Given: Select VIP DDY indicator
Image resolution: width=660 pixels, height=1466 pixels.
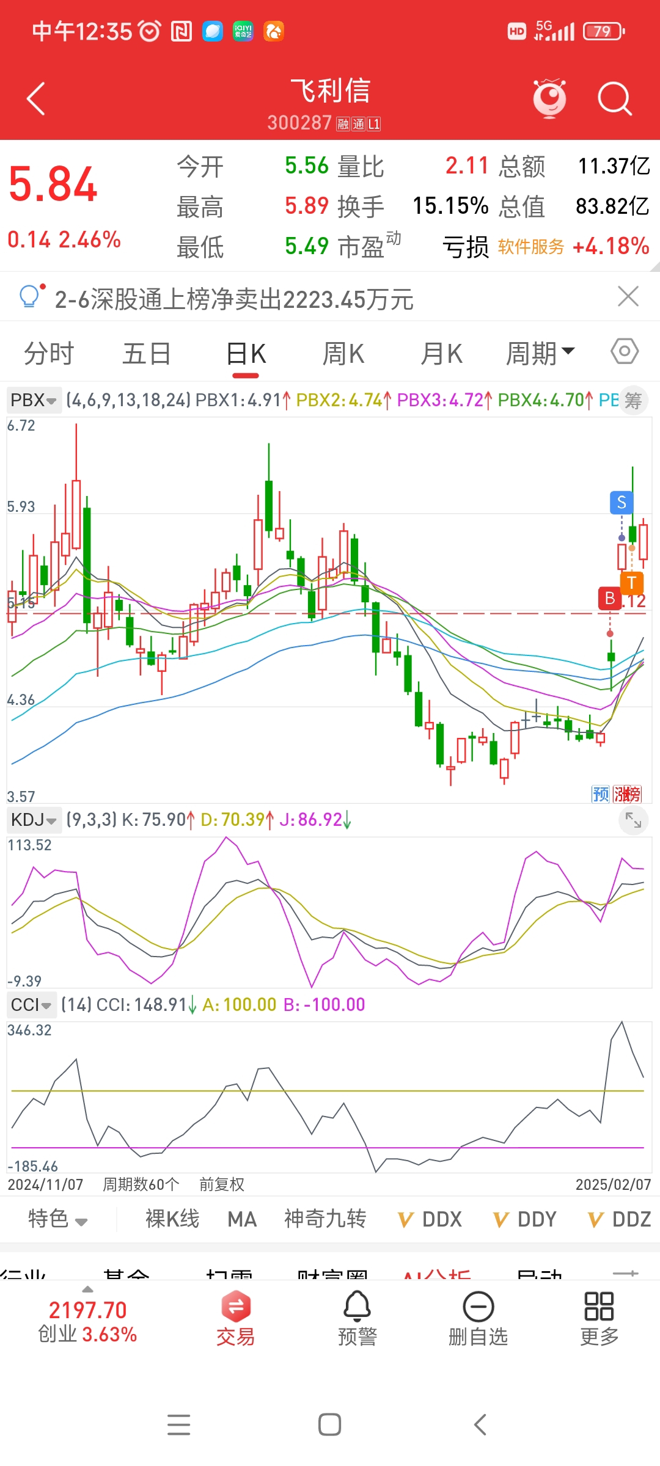Looking at the screenshot, I should [x=525, y=1219].
